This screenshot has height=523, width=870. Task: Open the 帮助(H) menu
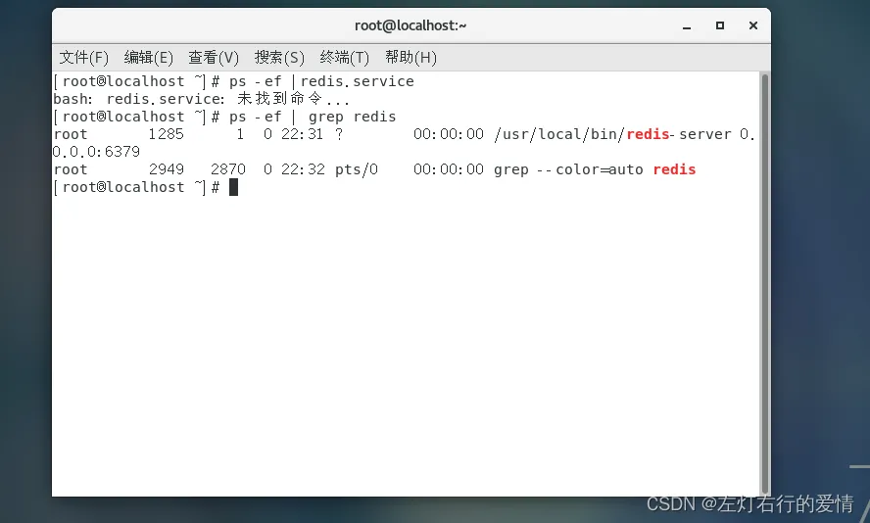[411, 57]
